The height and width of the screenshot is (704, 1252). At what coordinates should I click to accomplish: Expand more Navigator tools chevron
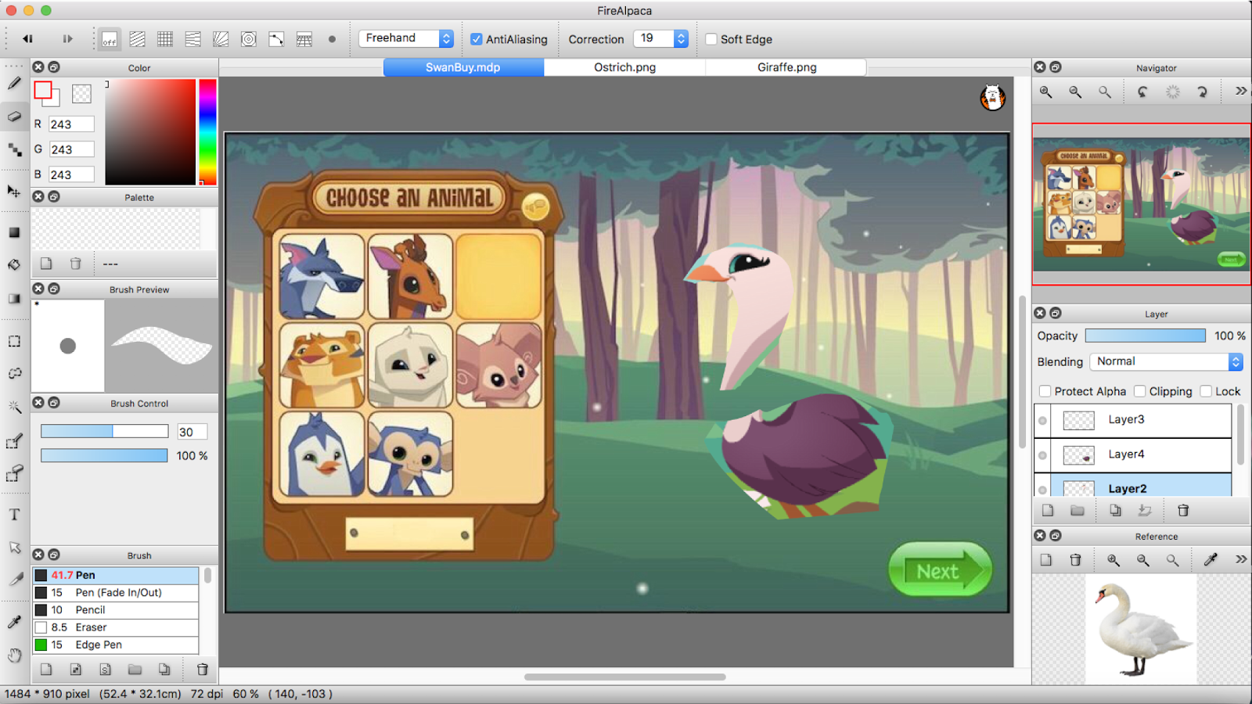click(x=1241, y=92)
